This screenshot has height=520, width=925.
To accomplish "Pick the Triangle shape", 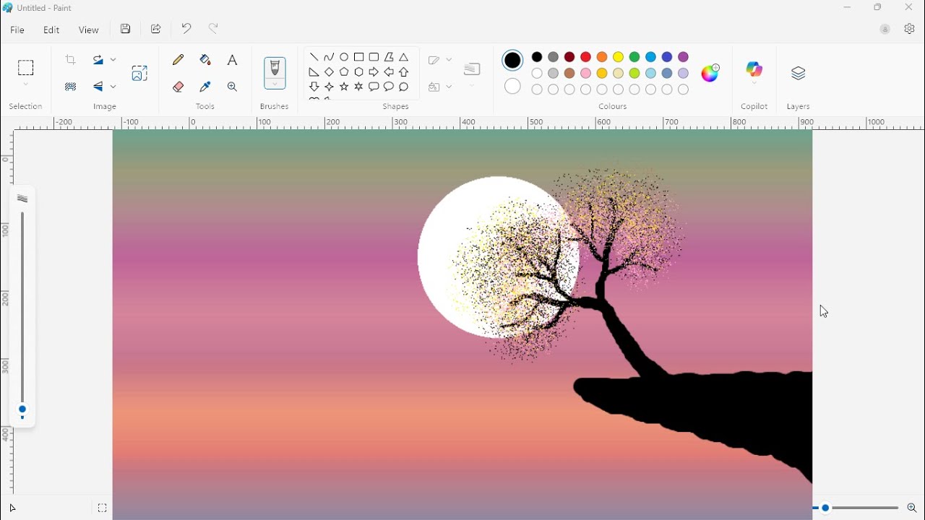I will click(405, 57).
